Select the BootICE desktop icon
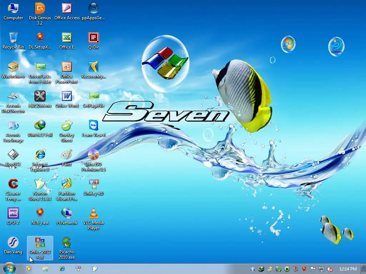 point(13,158)
